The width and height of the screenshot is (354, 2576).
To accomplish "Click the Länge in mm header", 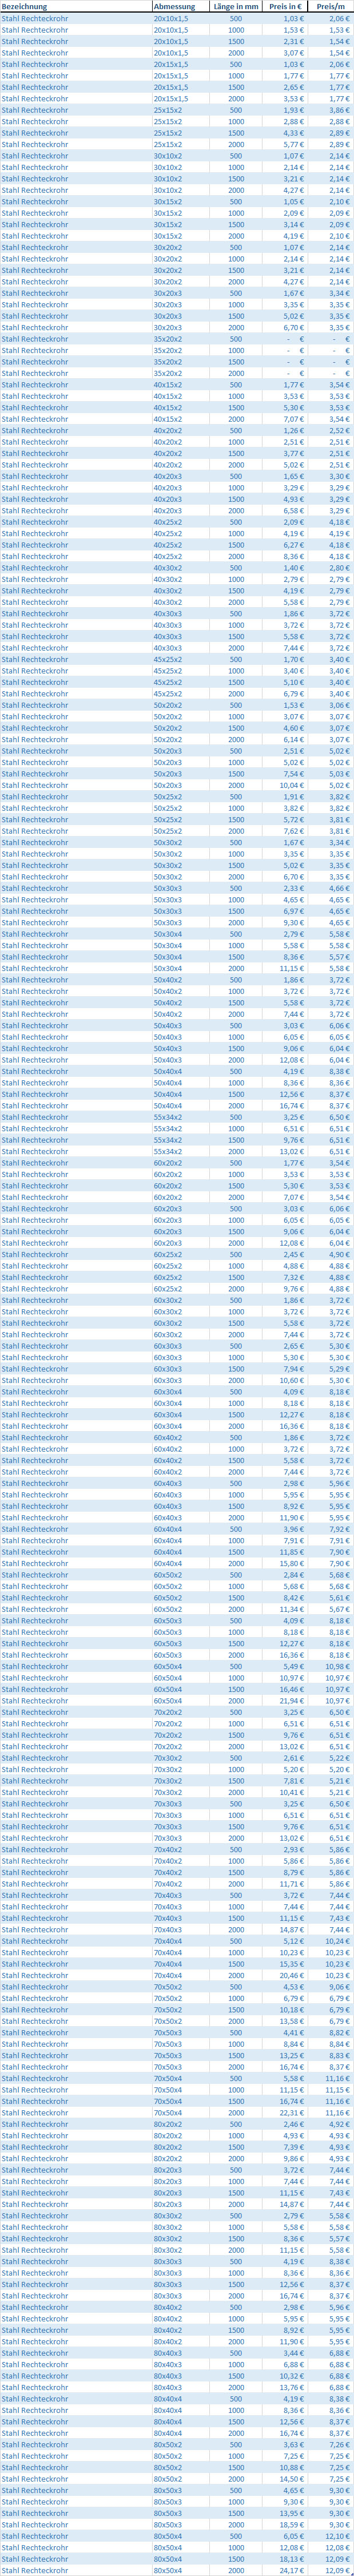I will click(x=236, y=6).
